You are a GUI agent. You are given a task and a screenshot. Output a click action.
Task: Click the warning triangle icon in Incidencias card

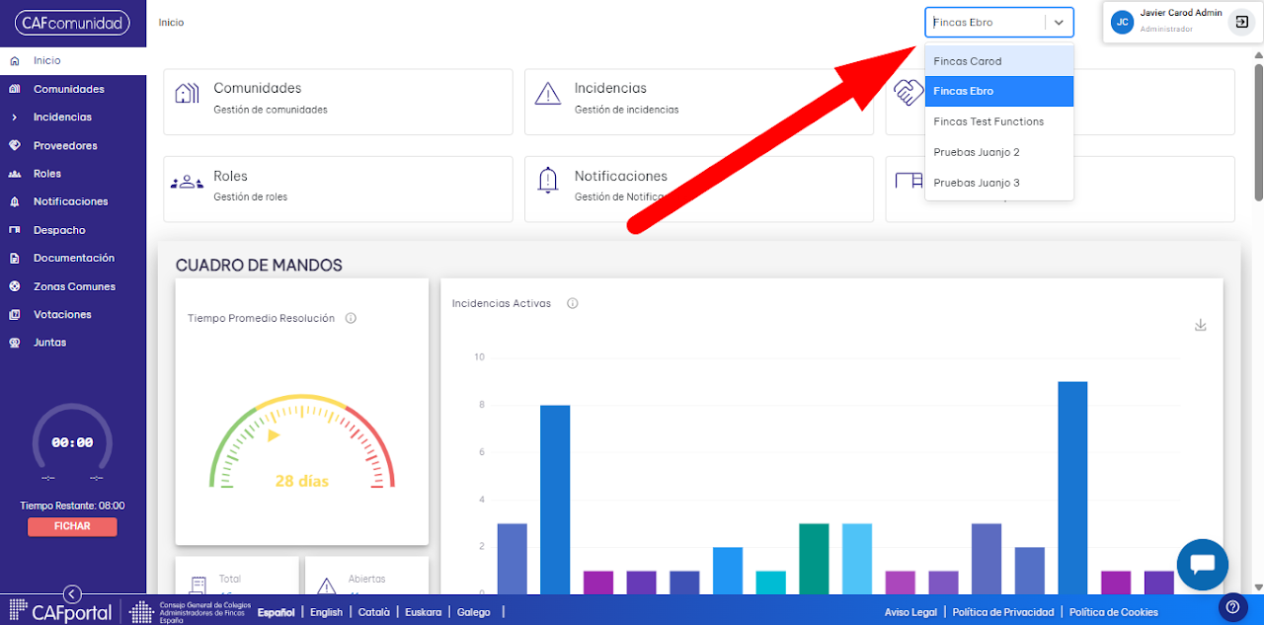pos(547,94)
